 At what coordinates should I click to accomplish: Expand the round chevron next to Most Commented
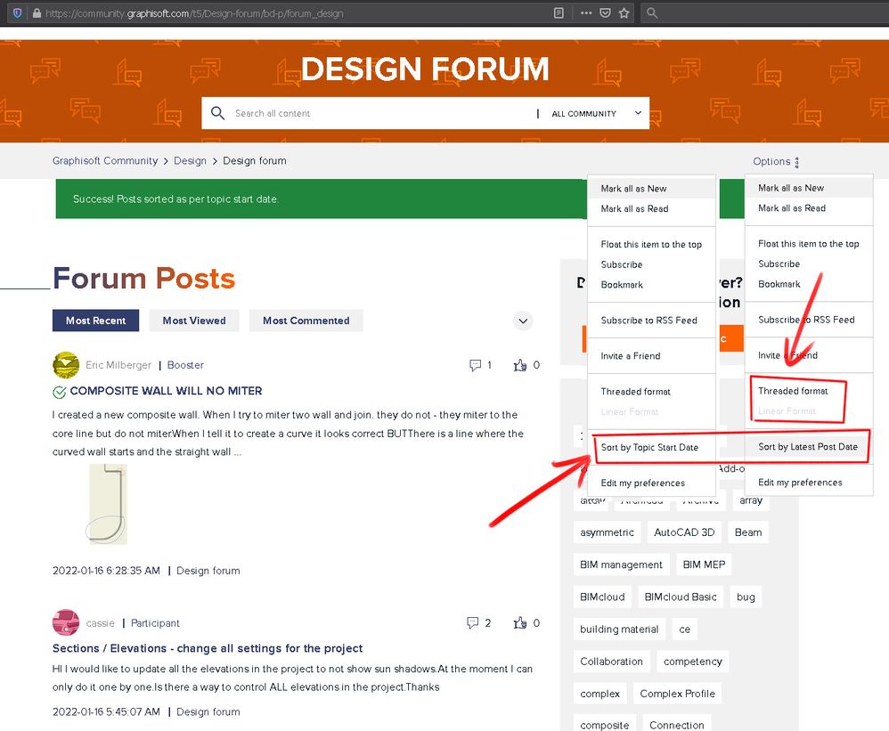click(523, 321)
